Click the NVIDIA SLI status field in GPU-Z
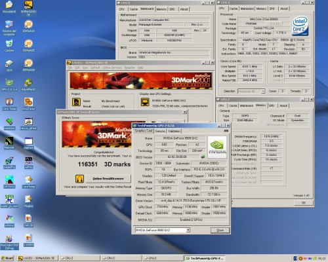Image resolution: width=328 pixels, height=262 pixels. click(191, 219)
